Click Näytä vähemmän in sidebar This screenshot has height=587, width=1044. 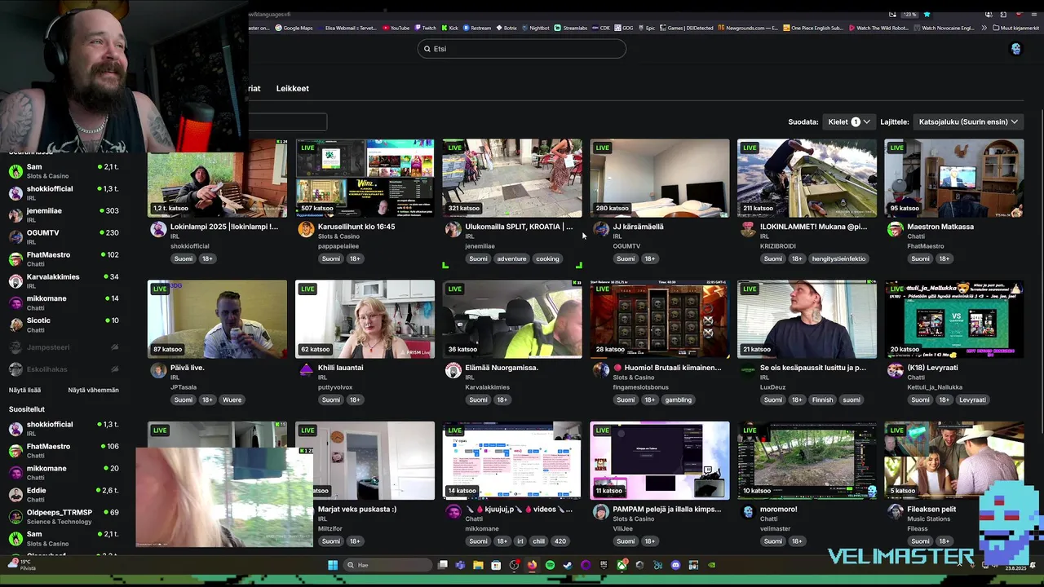click(93, 390)
